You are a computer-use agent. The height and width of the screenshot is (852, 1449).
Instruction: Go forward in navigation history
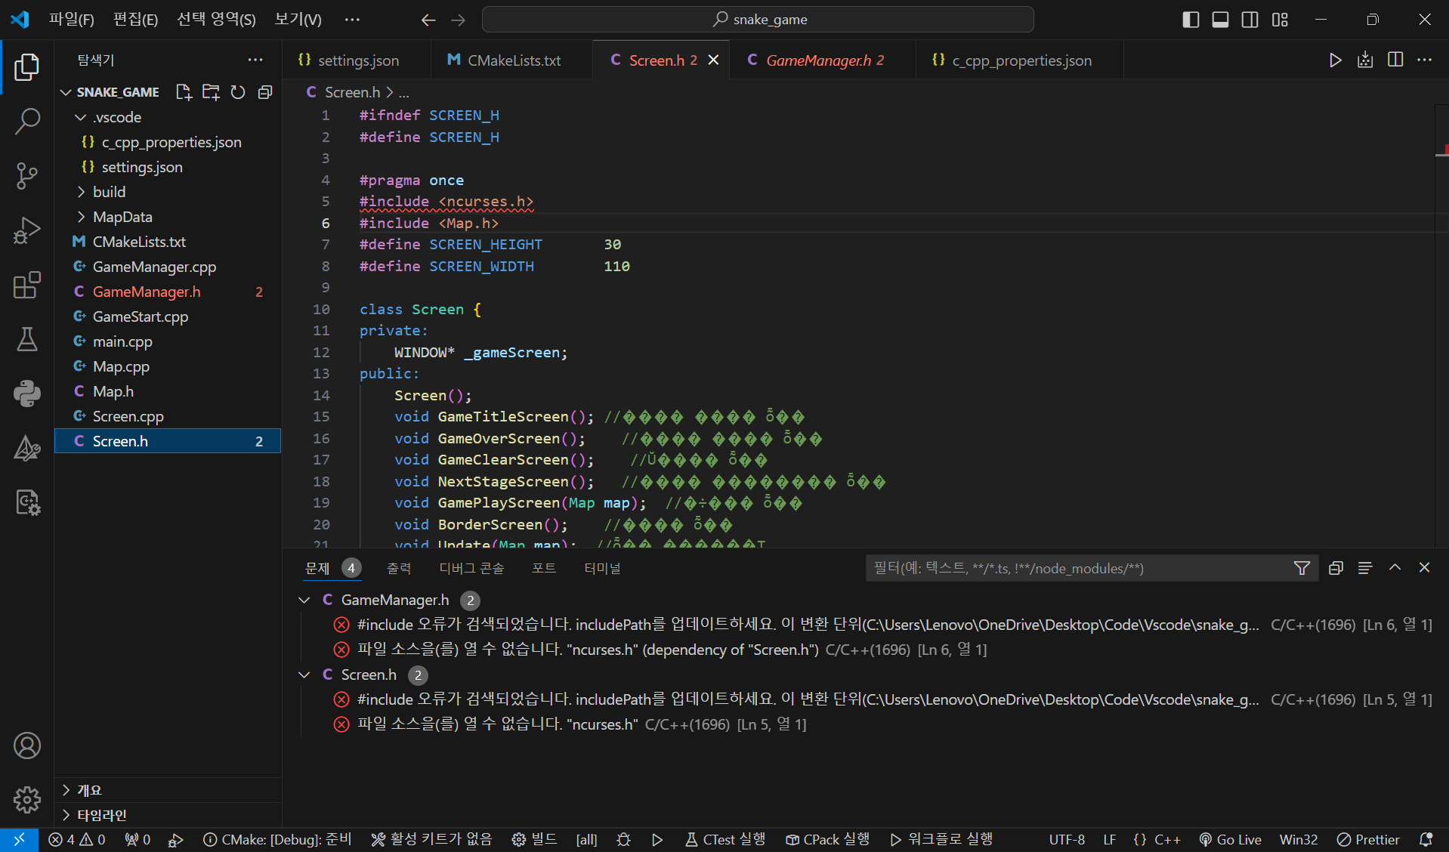pos(458,20)
